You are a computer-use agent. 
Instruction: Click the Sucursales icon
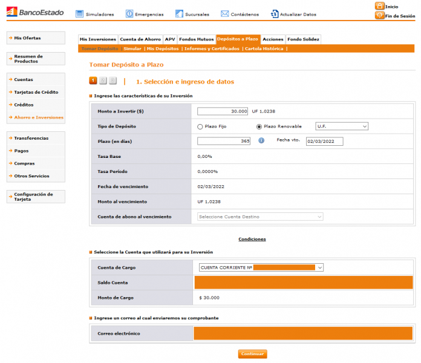click(179, 14)
